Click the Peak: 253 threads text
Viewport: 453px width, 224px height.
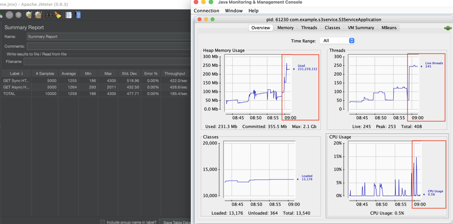point(386,126)
